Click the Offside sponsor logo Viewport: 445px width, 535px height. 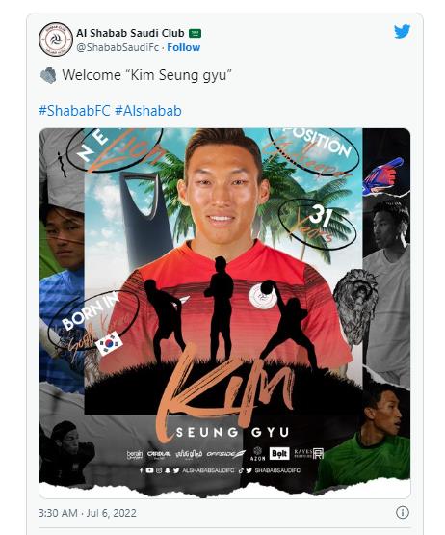pyautogui.click(x=225, y=454)
